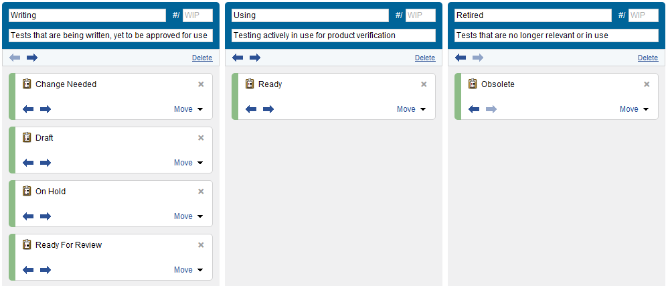This screenshot has width=668, height=286.
Task: Move the Retired column left with arrow
Action: 461,58
